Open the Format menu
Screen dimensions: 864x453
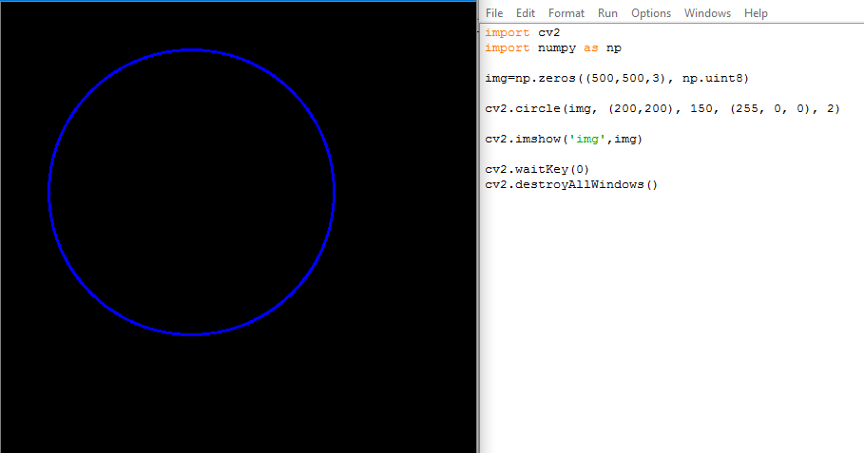tap(566, 13)
